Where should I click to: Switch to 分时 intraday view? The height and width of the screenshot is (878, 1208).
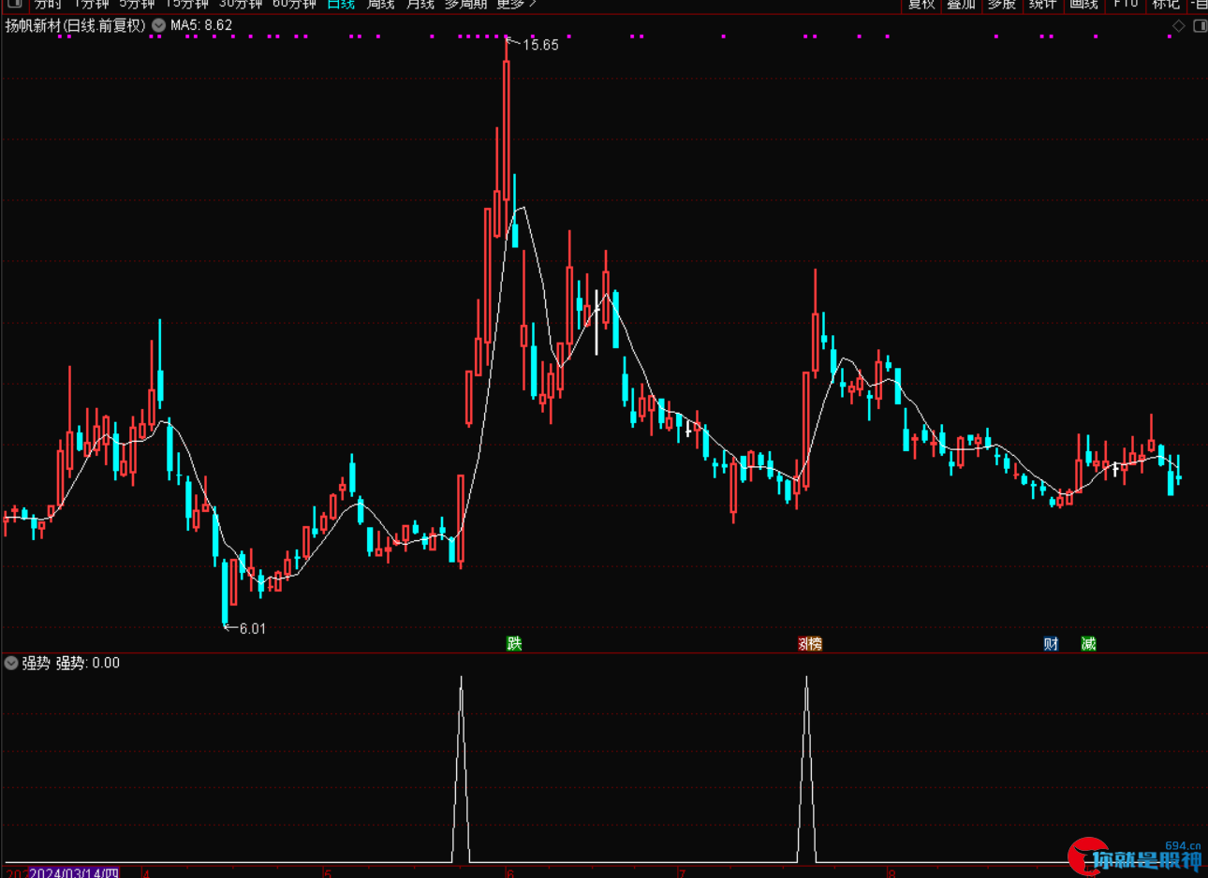tap(48, 4)
